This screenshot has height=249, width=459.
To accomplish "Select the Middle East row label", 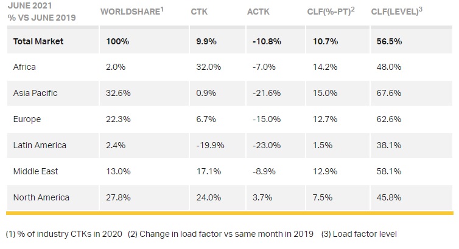I will 35,171.
